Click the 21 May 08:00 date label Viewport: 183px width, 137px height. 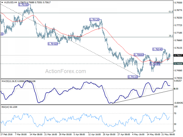[x=168, y=135]
